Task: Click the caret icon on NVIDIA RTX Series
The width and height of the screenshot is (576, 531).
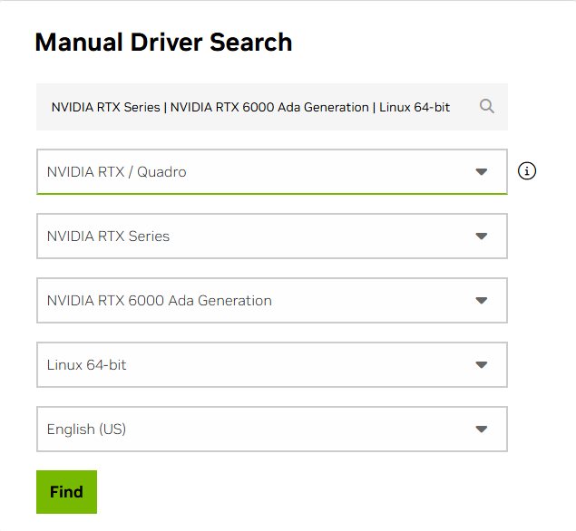Action: tap(482, 236)
